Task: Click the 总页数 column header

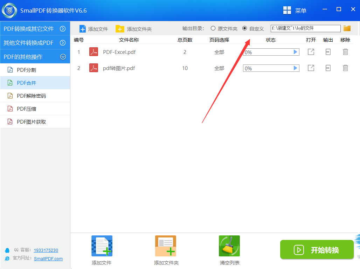Action: pos(185,40)
